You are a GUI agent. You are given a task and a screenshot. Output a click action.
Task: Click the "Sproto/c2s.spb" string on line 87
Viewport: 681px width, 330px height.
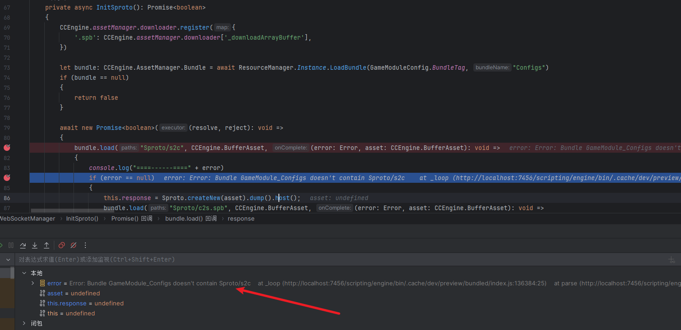coord(199,208)
